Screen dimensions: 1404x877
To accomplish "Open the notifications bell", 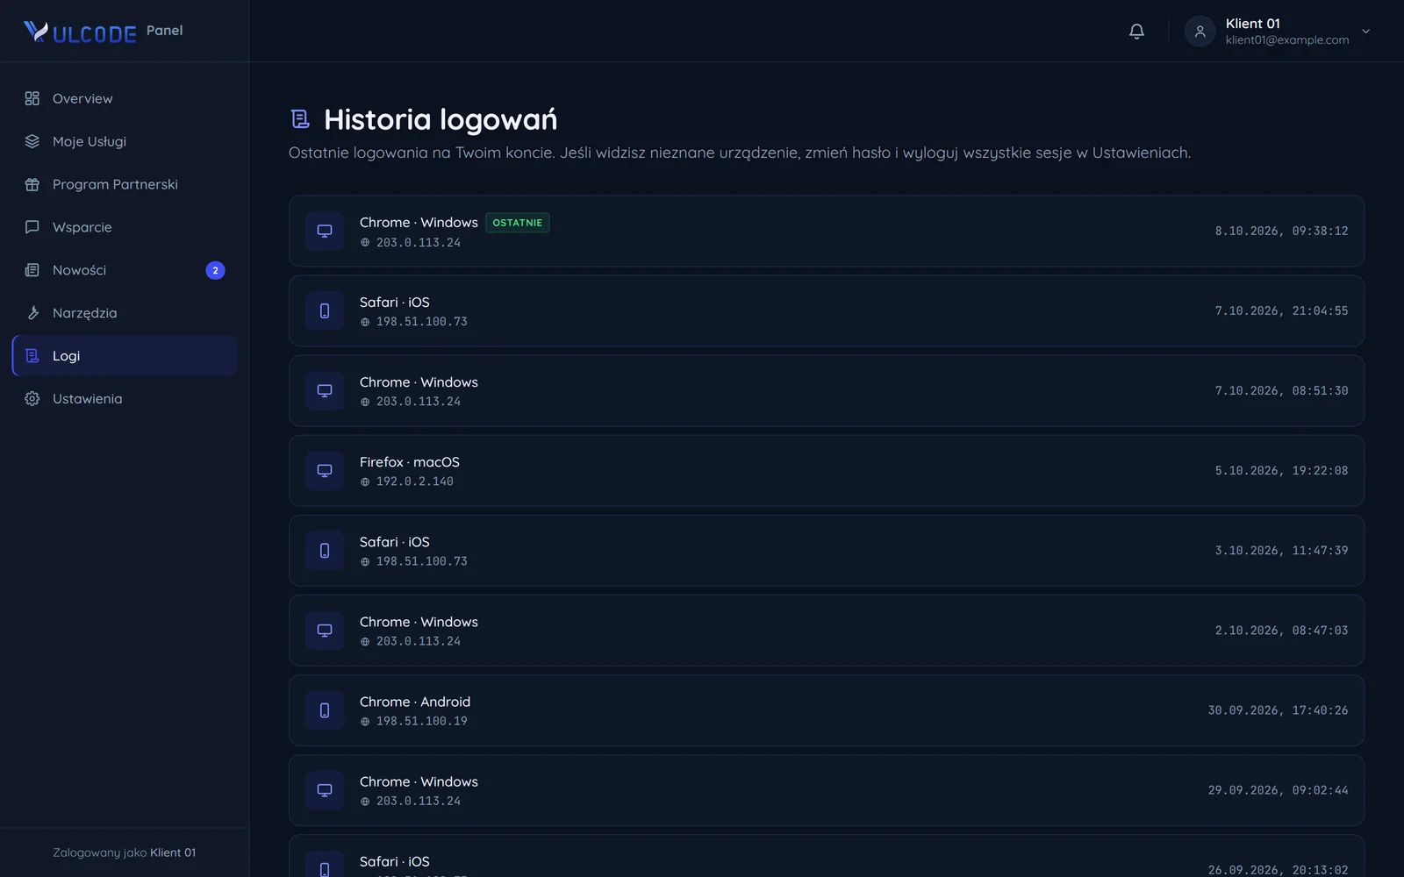I will click(x=1136, y=32).
